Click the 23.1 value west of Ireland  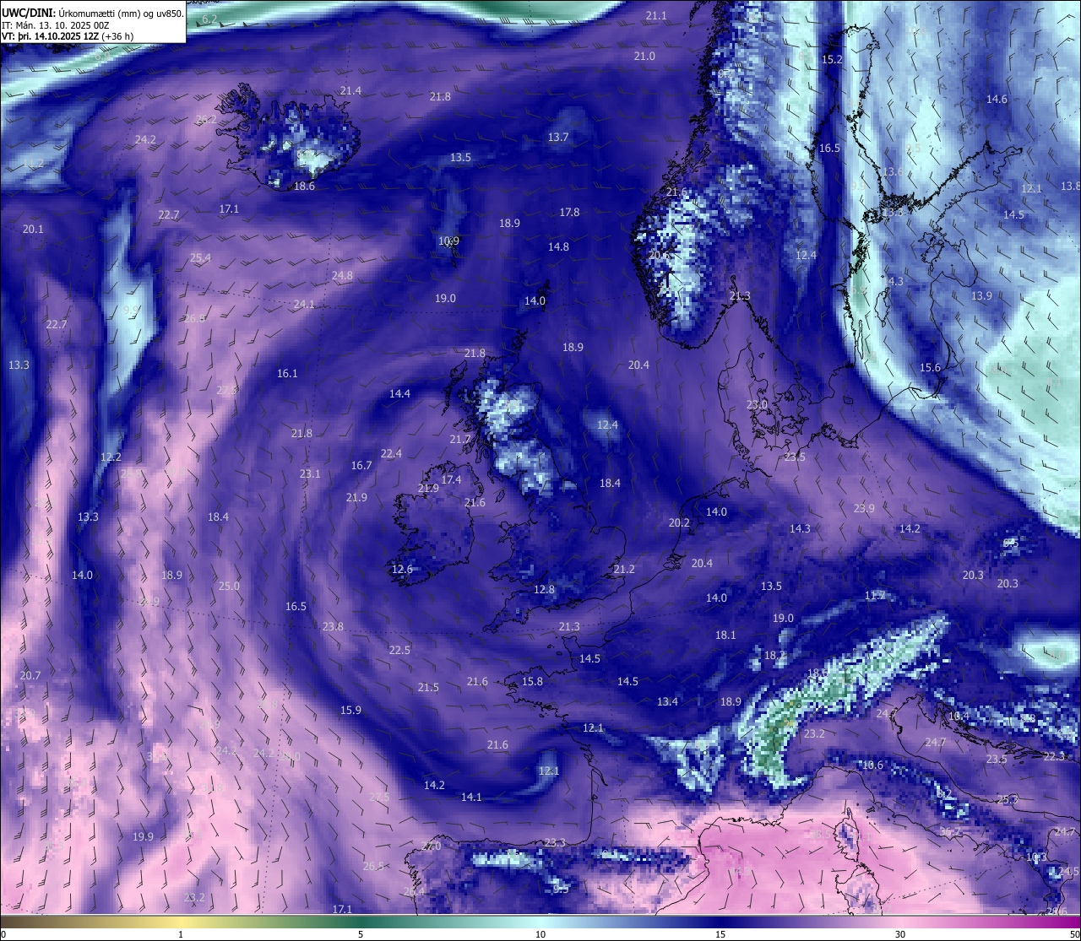[x=310, y=473]
